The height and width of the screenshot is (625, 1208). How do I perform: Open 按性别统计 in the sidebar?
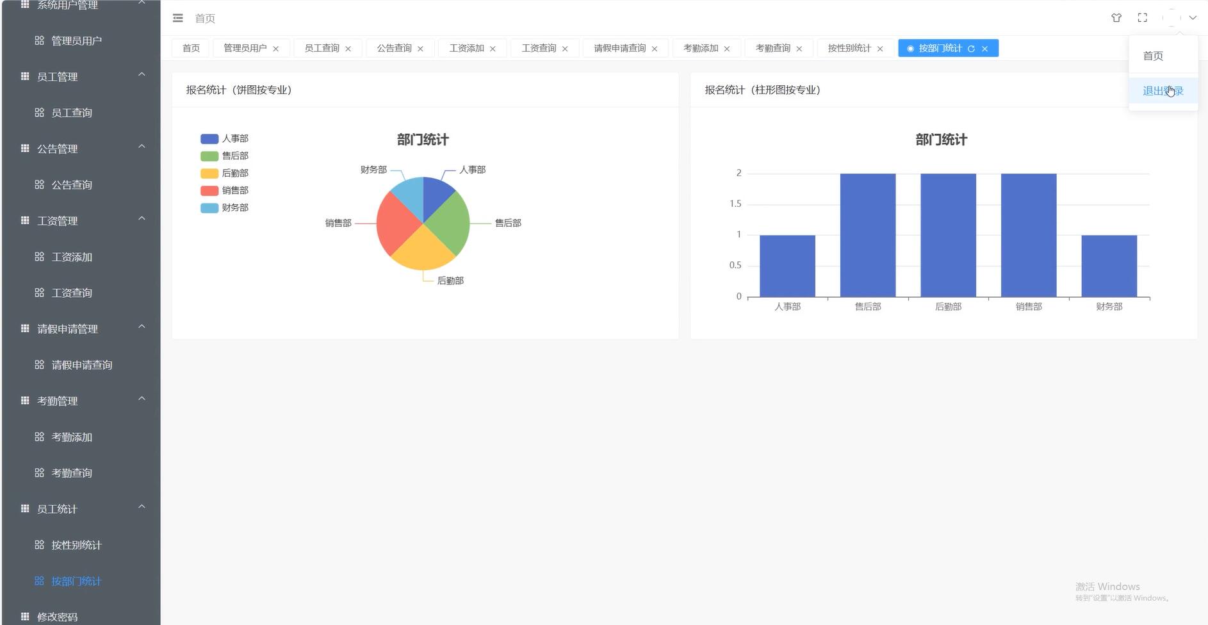coord(81,545)
